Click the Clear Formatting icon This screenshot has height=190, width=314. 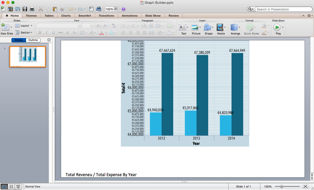point(113,25)
